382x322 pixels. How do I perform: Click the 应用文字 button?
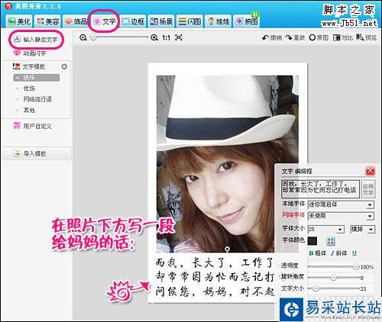(x=368, y=189)
